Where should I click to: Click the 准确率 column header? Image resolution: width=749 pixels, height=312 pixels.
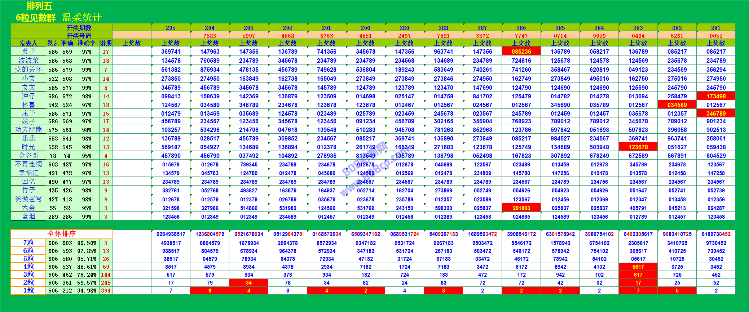[87, 43]
